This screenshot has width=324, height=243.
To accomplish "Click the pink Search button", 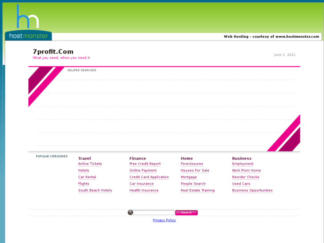I will [x=186, y=213].
